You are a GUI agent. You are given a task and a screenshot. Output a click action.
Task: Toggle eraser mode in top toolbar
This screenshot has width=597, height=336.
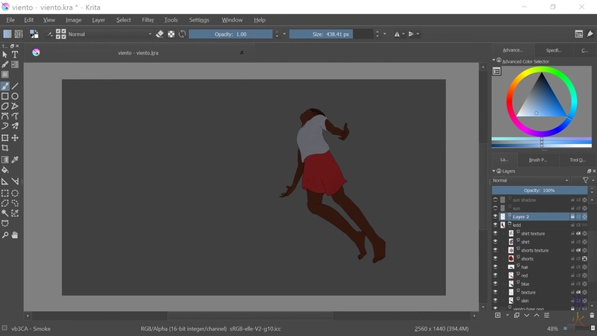pyautogui.click(x=160, y=34)
